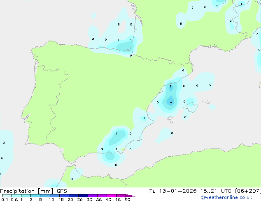This screenshot has width=261, height=201.
Task: Click the above-50 arrow at legend end
Action: coord(130,196)
